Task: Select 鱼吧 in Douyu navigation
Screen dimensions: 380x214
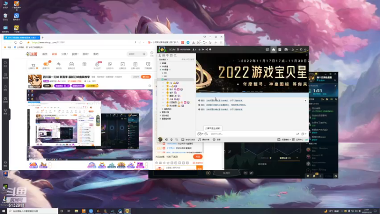Action: (96, 54)
